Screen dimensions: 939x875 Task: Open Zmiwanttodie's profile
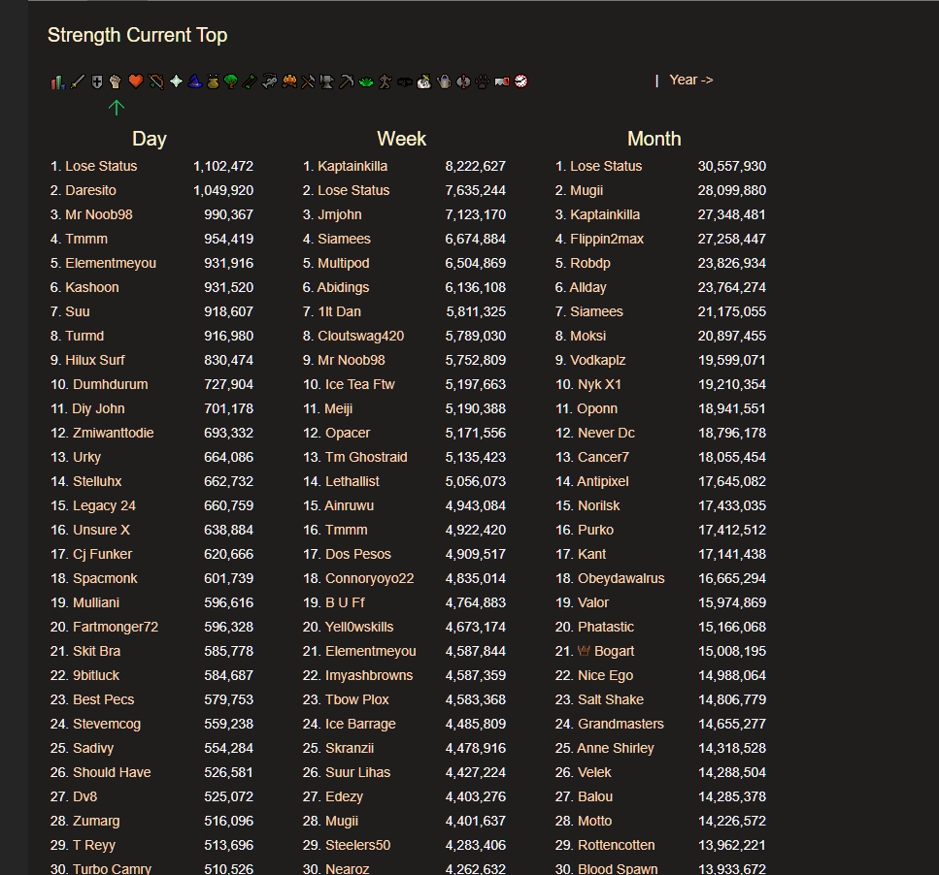coord(114,433)
